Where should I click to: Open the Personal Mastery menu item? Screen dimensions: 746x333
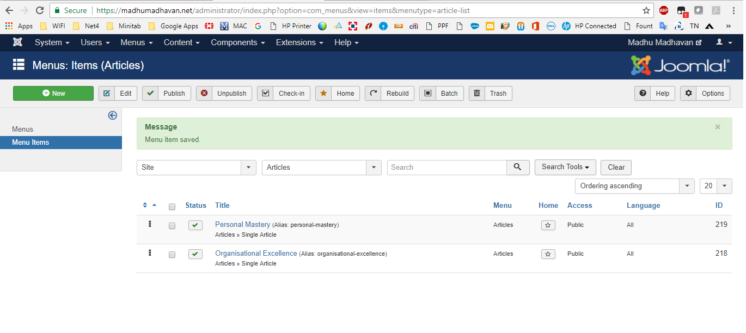pyautogui.click(x=242, y=224)
